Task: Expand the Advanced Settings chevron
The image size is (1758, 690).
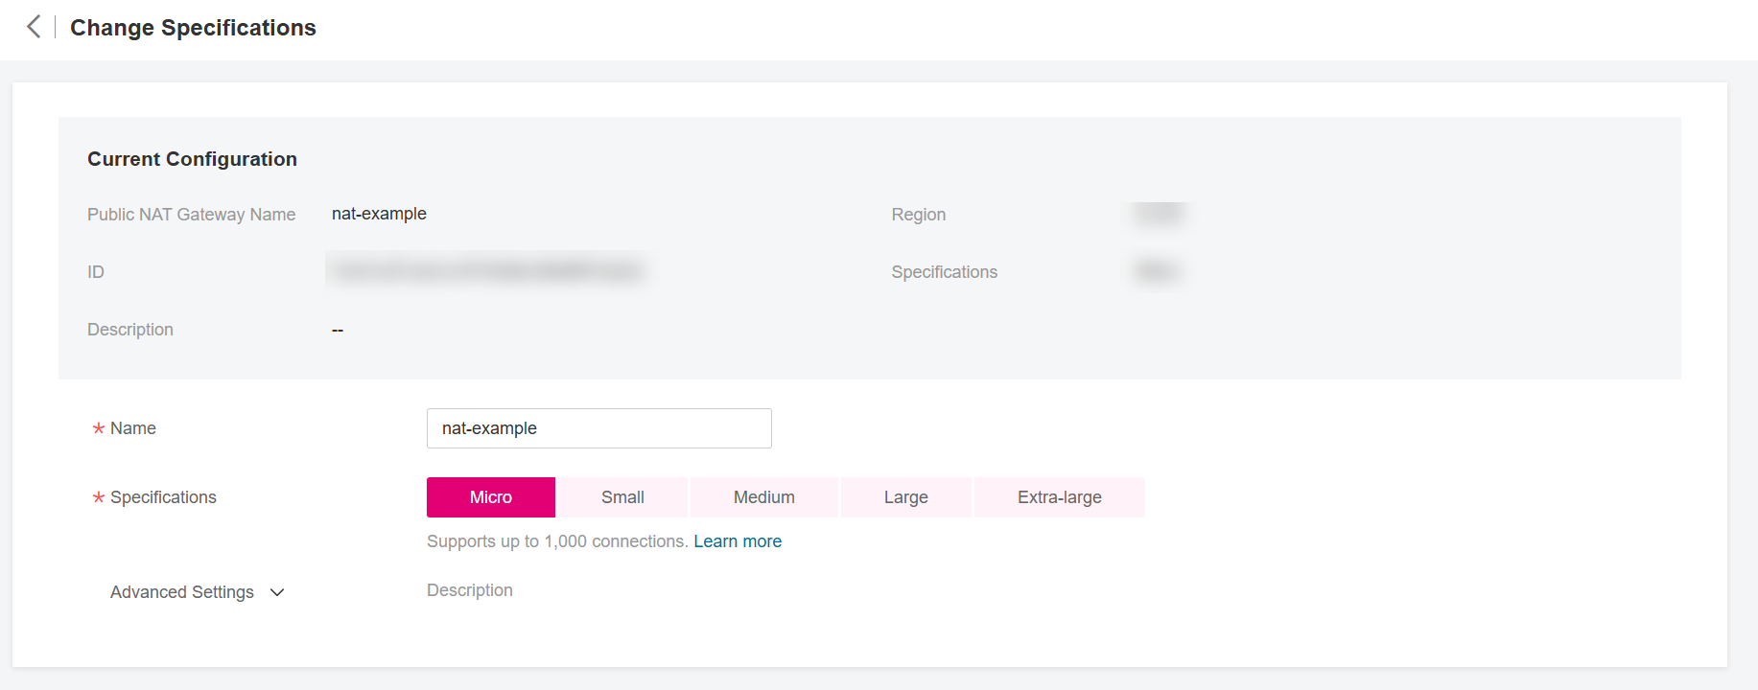Action: (277, 592)
